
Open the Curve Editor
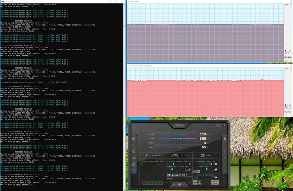tap(152, 183)
